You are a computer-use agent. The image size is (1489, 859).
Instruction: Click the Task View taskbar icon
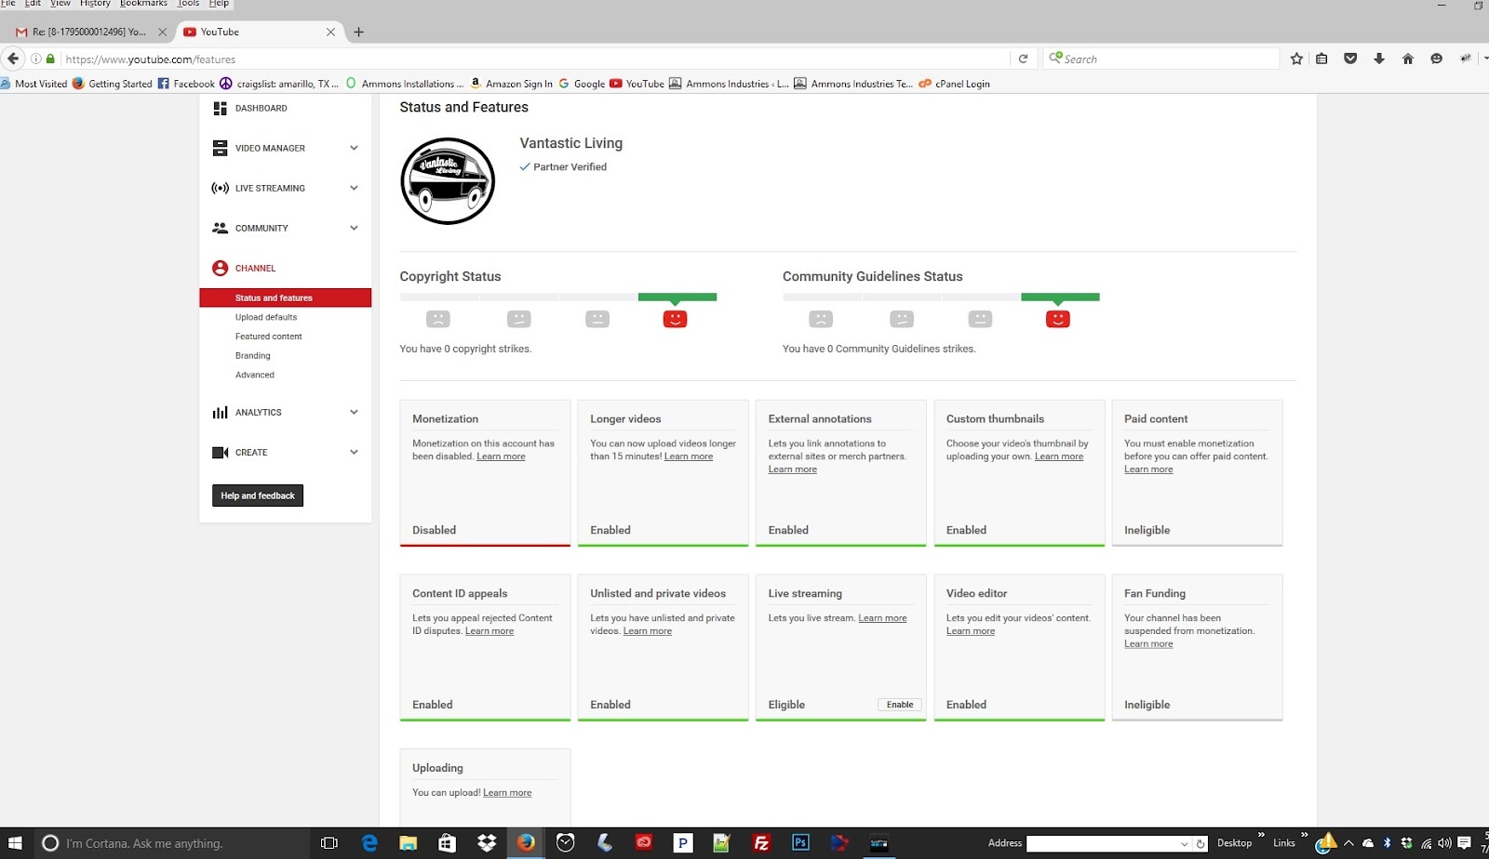coord(329,843)
